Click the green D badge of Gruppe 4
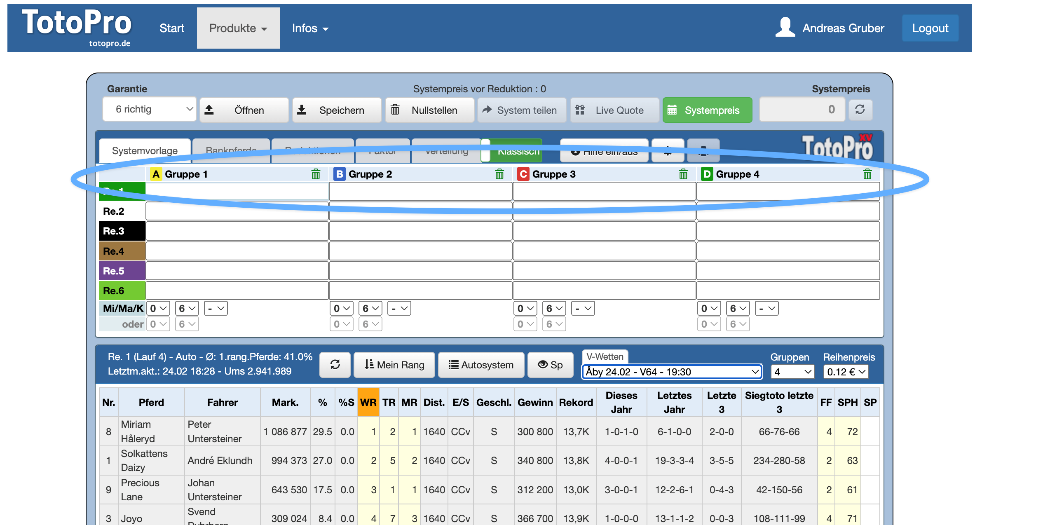This screenshot has width=1050, height=525. coord(707,174)
